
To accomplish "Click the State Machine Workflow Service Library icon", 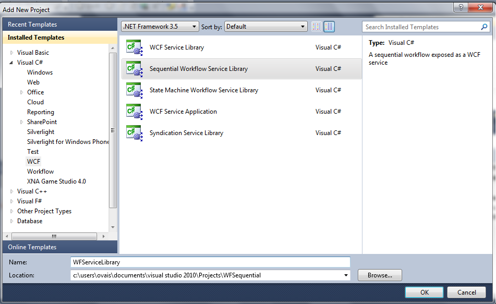I will pyautogui.click(x=134, y=90).
